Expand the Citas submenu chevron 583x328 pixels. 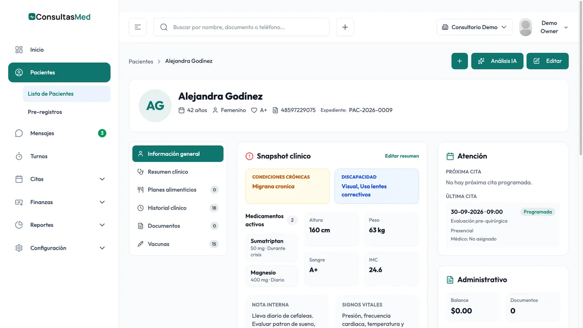tap(102, 179)
